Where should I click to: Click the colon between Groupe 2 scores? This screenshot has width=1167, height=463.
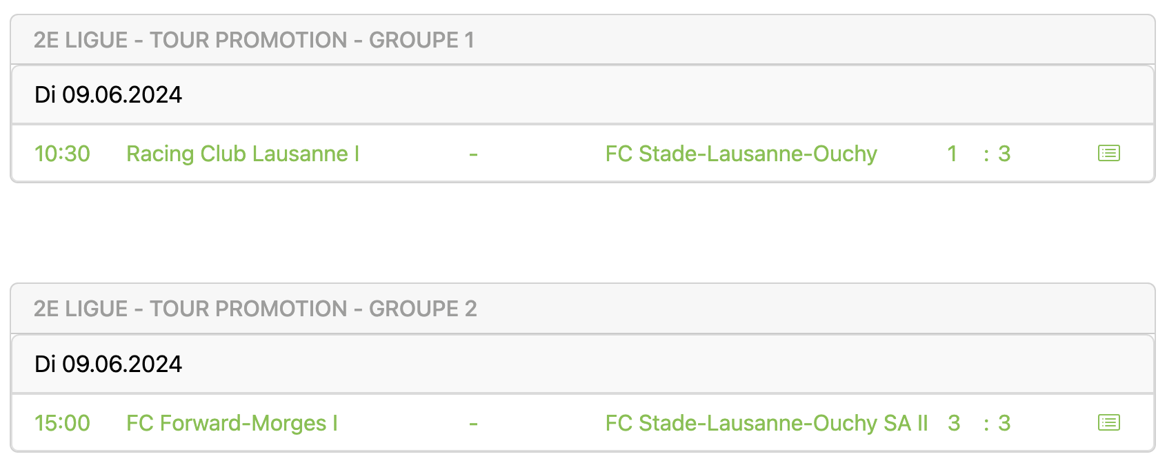point(986,424)
